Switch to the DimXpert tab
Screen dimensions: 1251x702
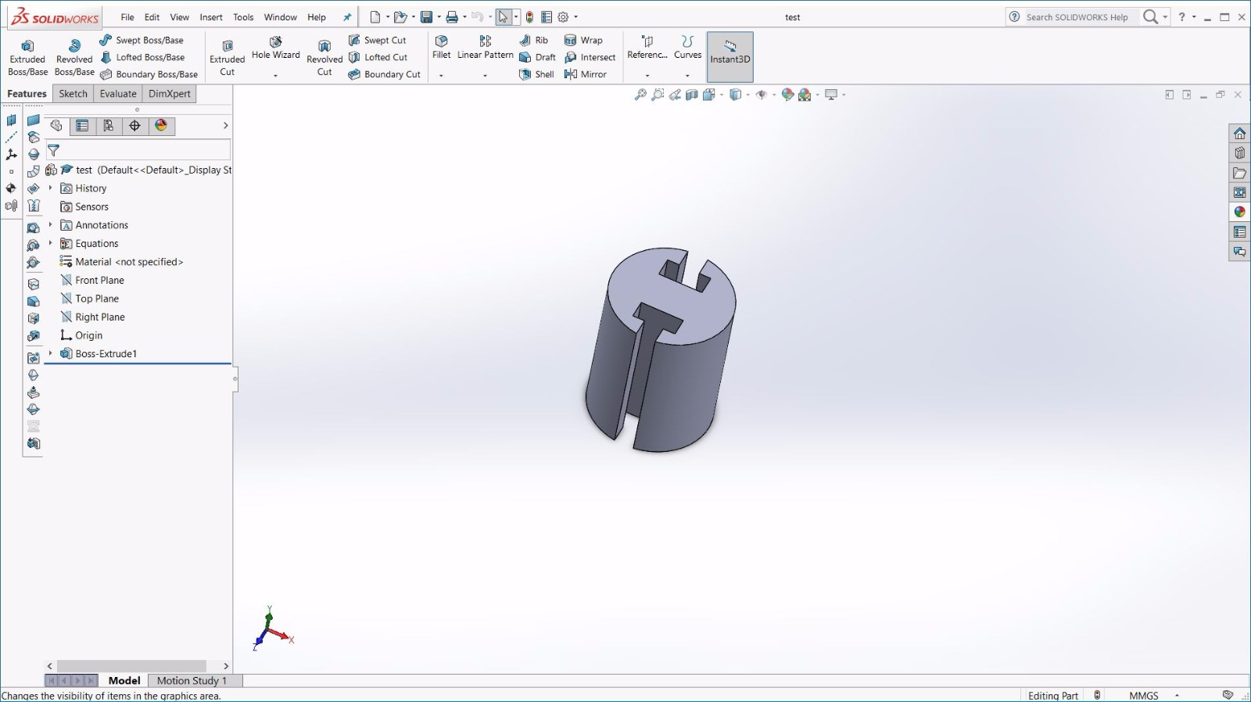[170, 94]
